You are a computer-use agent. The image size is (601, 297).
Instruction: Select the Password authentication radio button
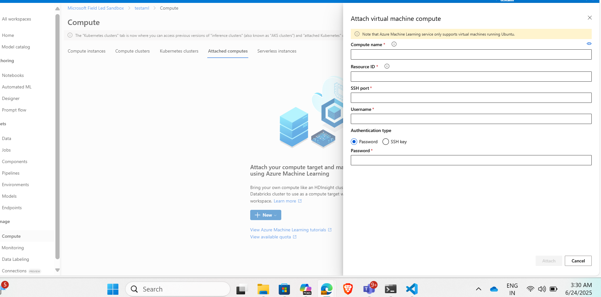pos(354,142)
